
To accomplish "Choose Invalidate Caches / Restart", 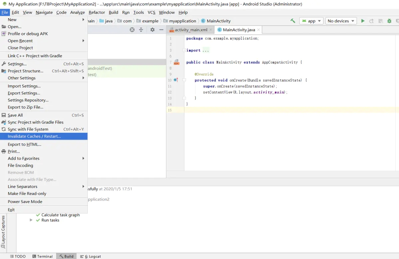I will click(44, 136).
